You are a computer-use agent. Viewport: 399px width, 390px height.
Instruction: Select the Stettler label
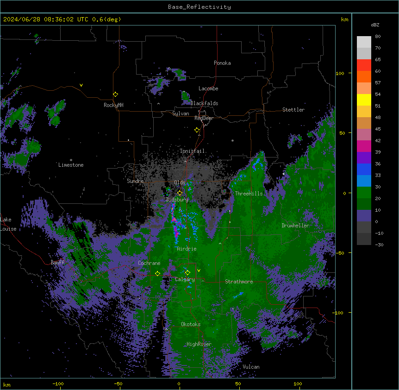pyautogui.click(x=293, y=110)
